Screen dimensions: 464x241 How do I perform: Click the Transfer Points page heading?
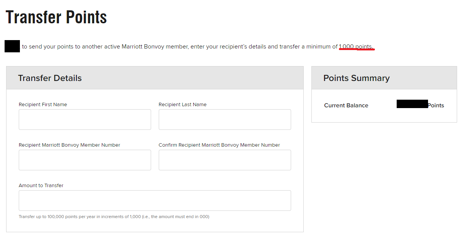point(56,17)
